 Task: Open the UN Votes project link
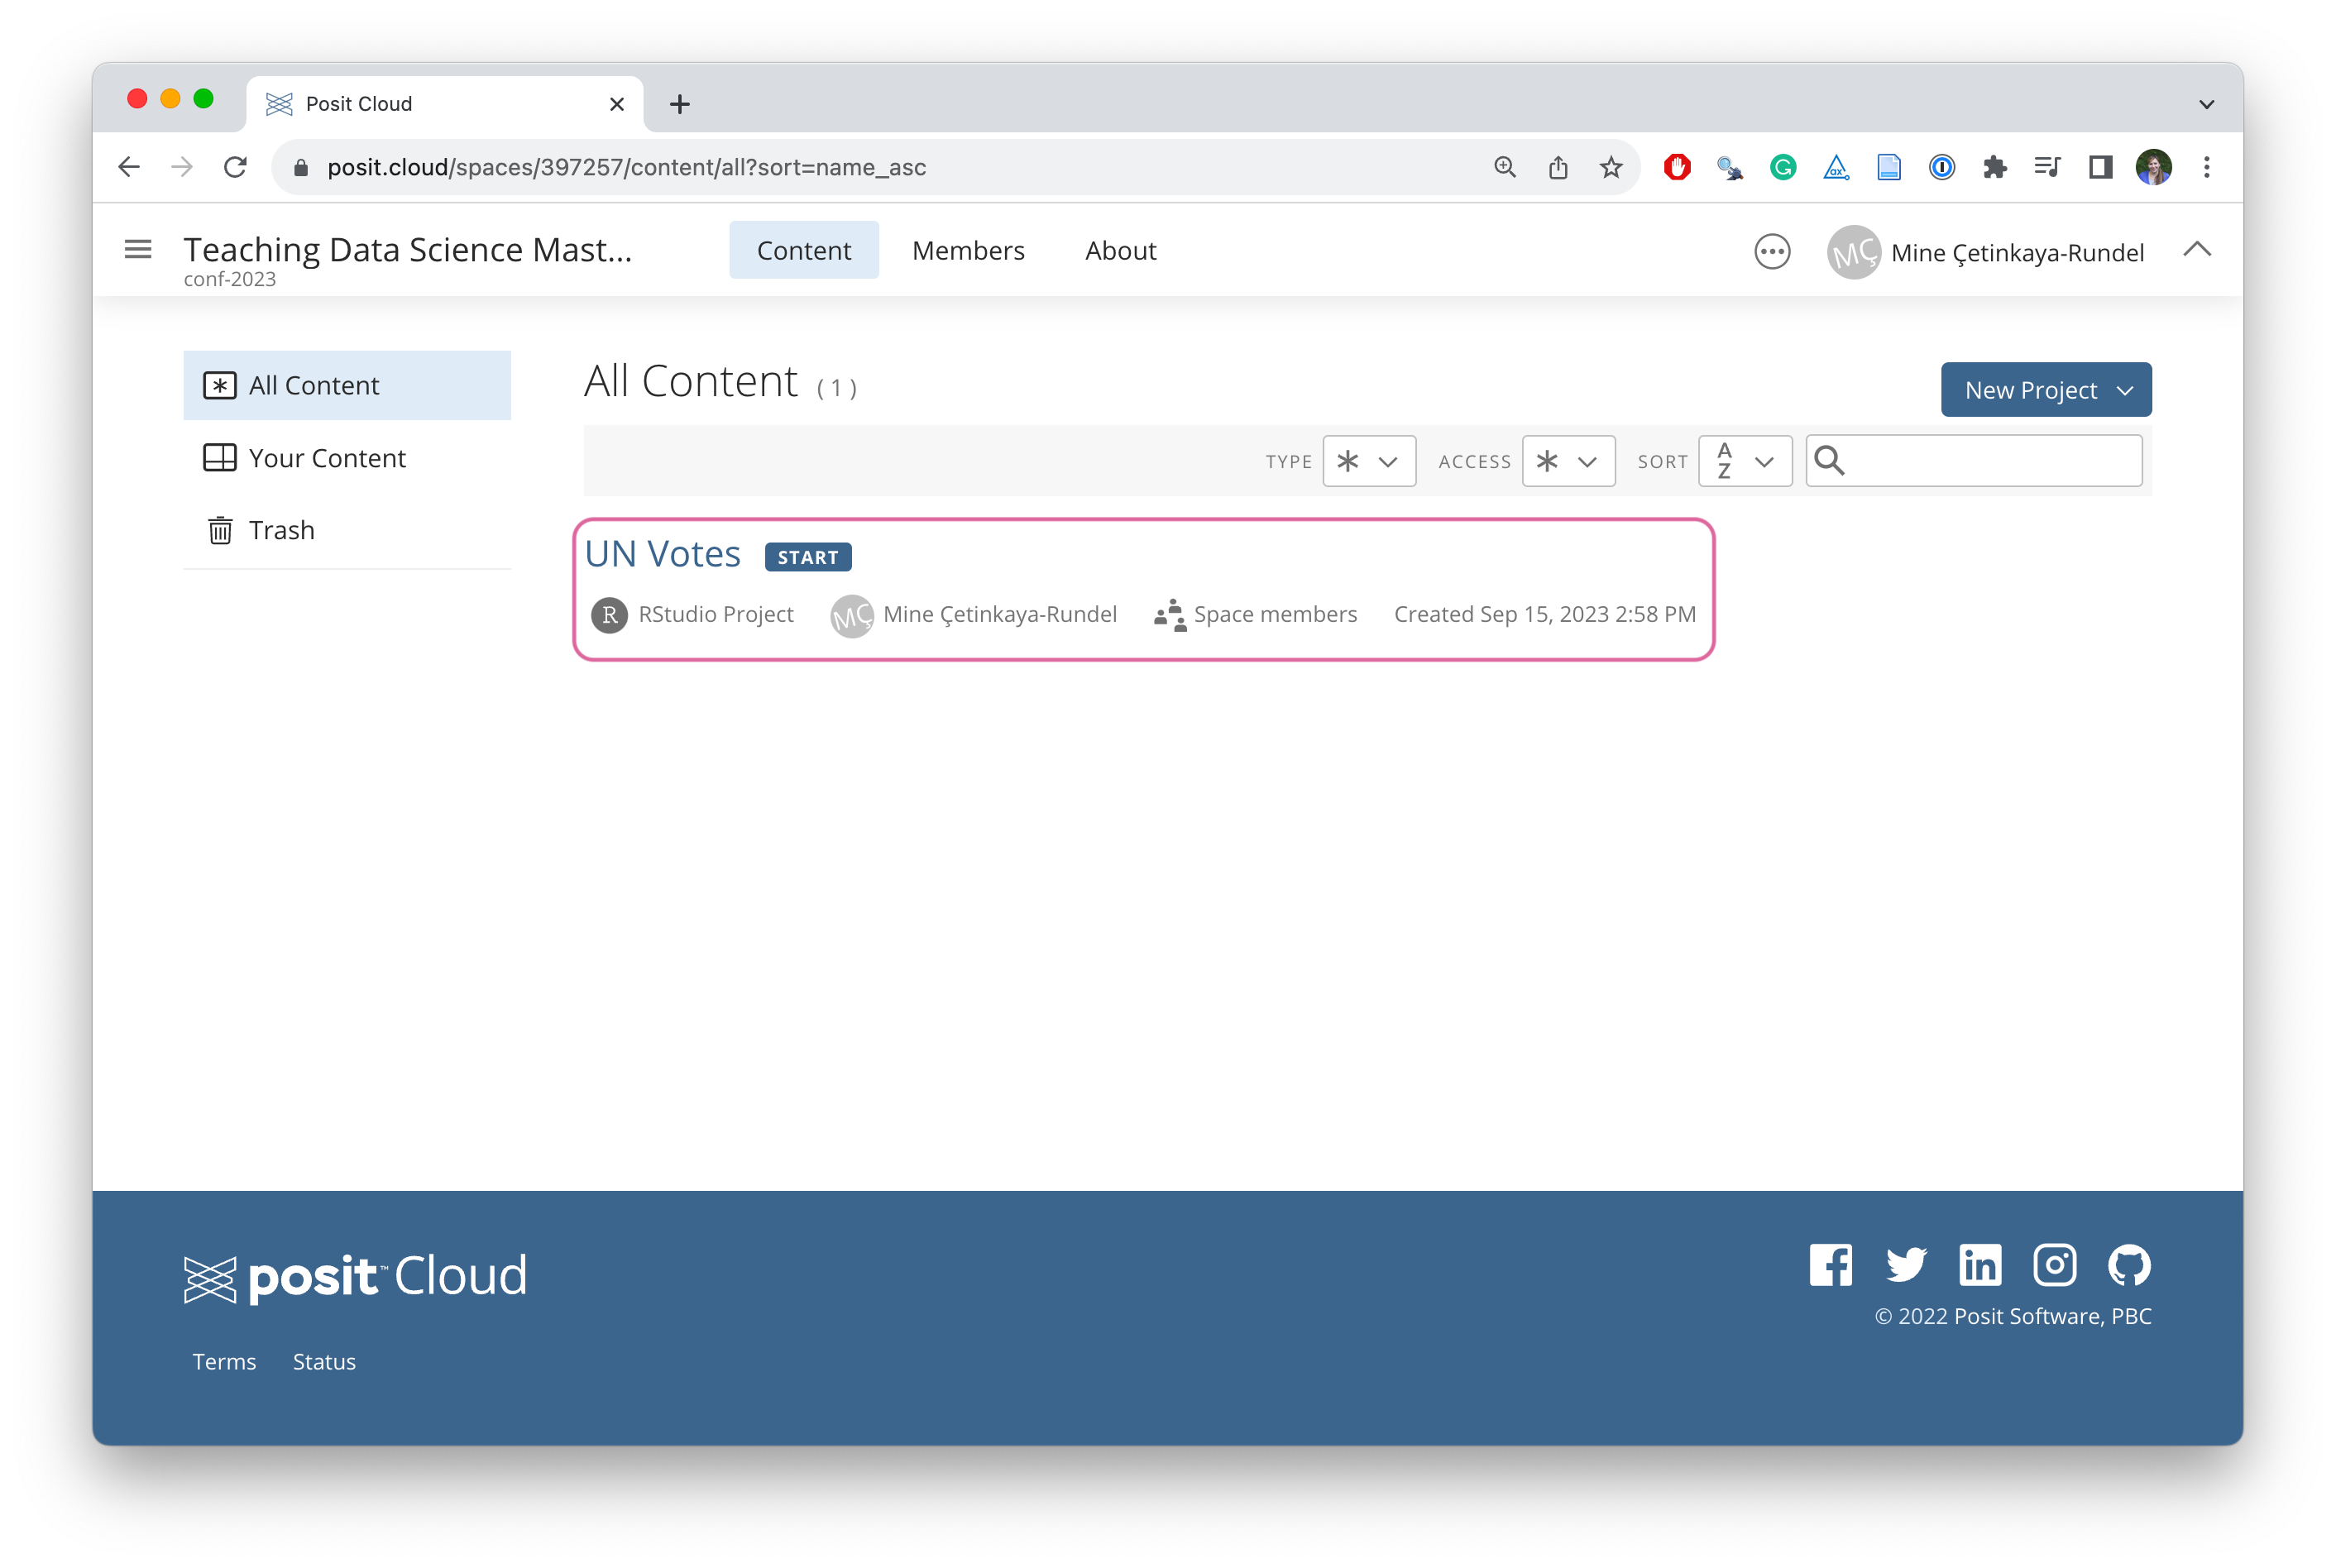pyautogui.click(x=662, y=554)
